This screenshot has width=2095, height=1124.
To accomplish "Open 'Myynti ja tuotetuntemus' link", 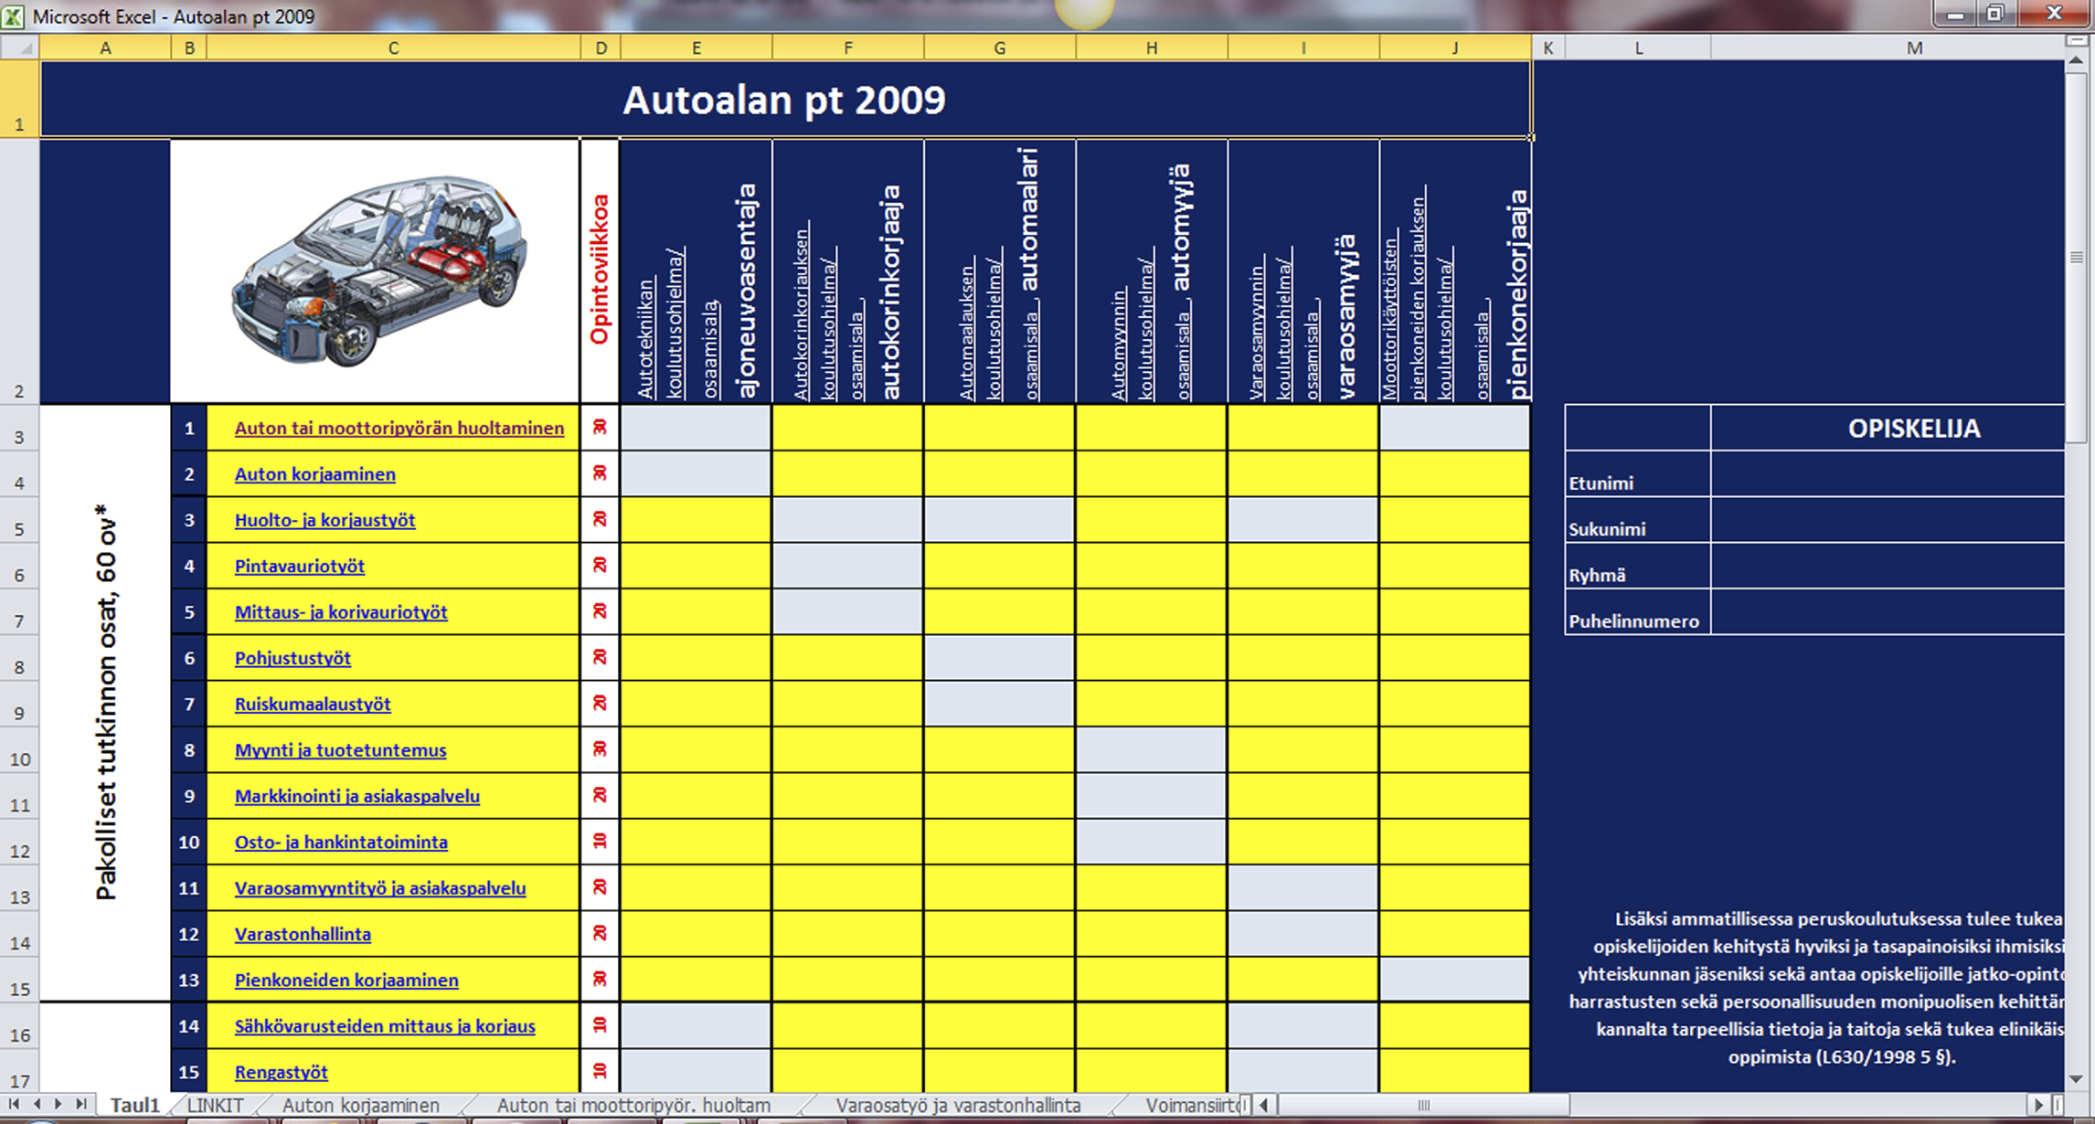I will [341, 750].
